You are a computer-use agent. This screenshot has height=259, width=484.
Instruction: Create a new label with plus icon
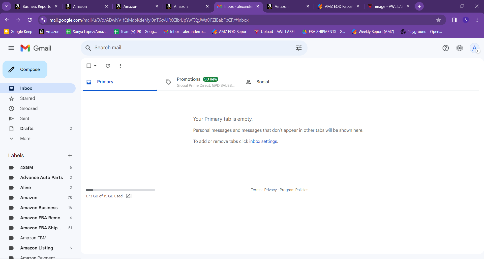(x=70, y=156)
